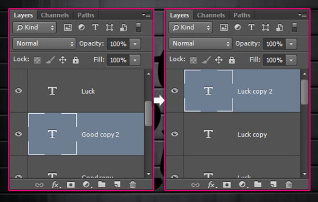Toggle lock image pixels brush in left panel
This screenshot has width=318, height=202.
pos(50,60)
